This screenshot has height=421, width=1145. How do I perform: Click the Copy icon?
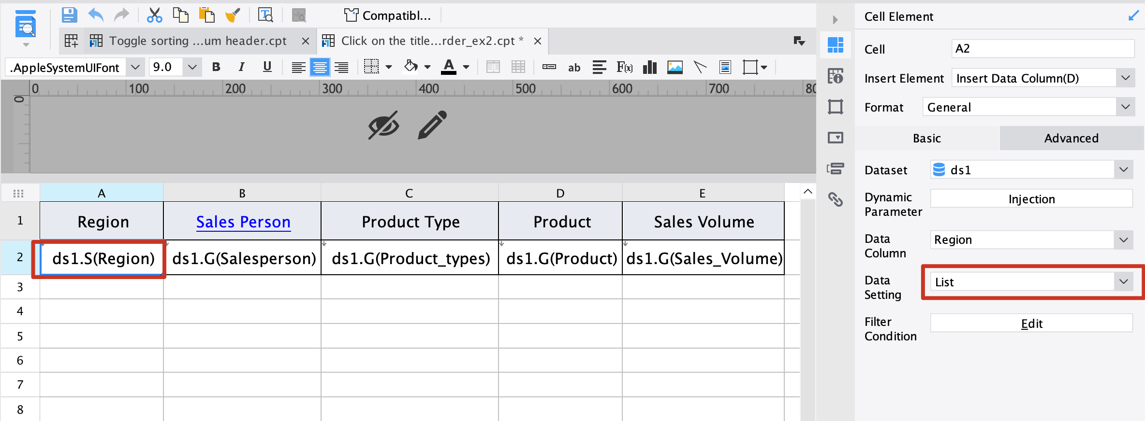point(180,15)
